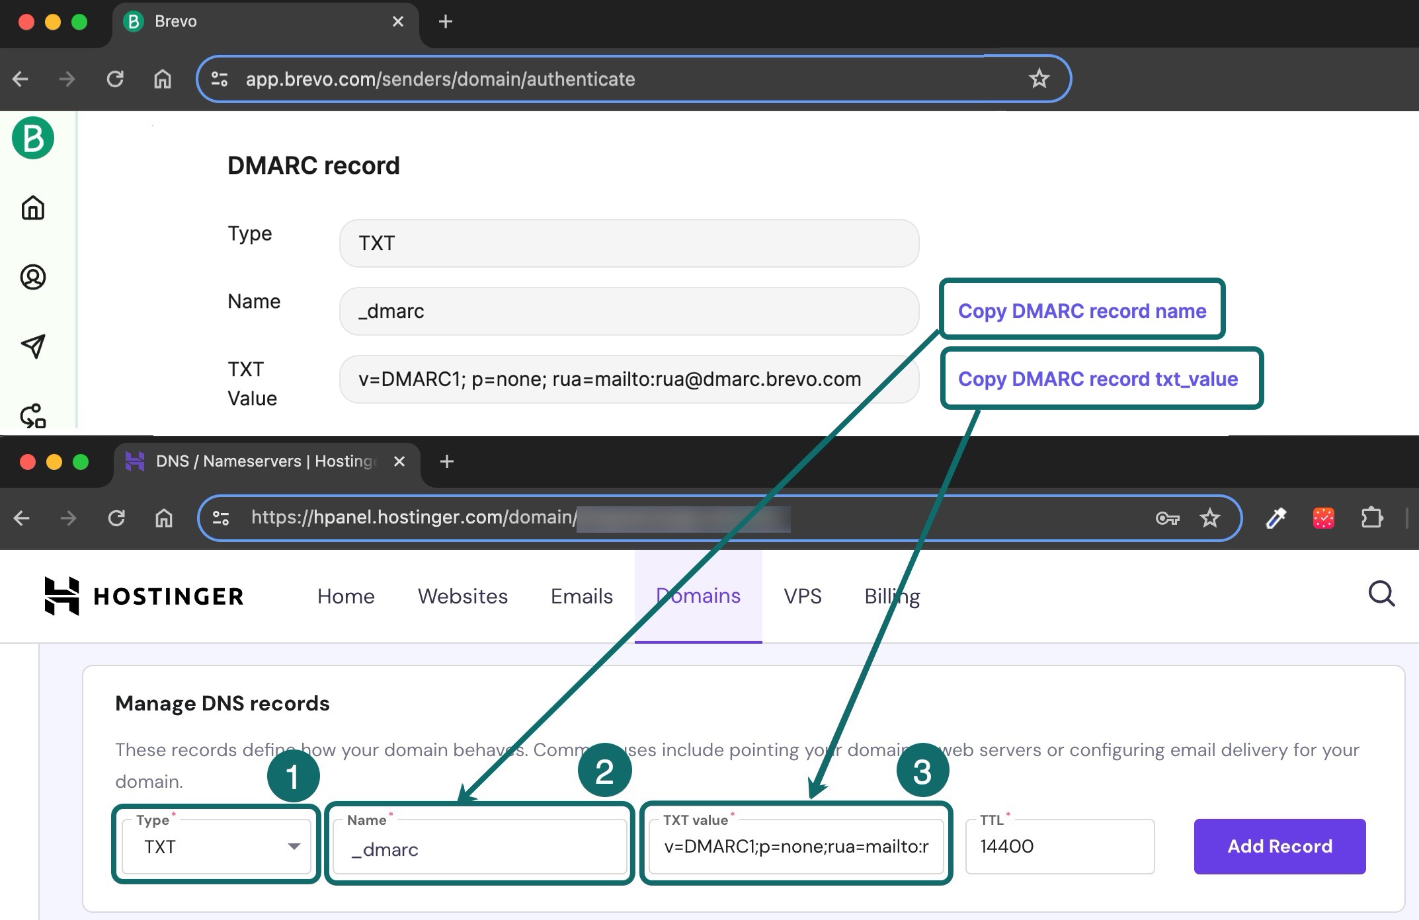
Task: Open Emails in the Hostinger navigation
Action: point(582,596)
